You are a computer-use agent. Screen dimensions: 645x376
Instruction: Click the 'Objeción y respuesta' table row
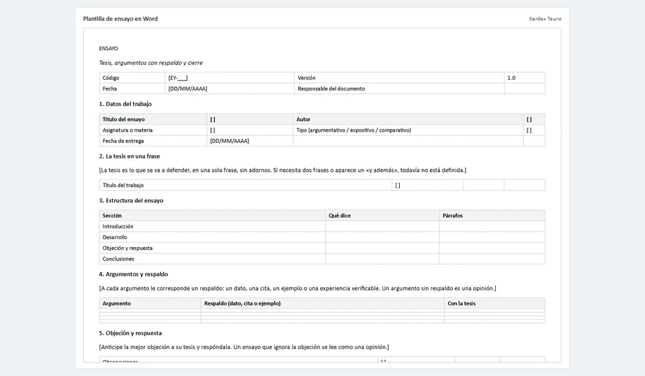(x=322, y=248)
